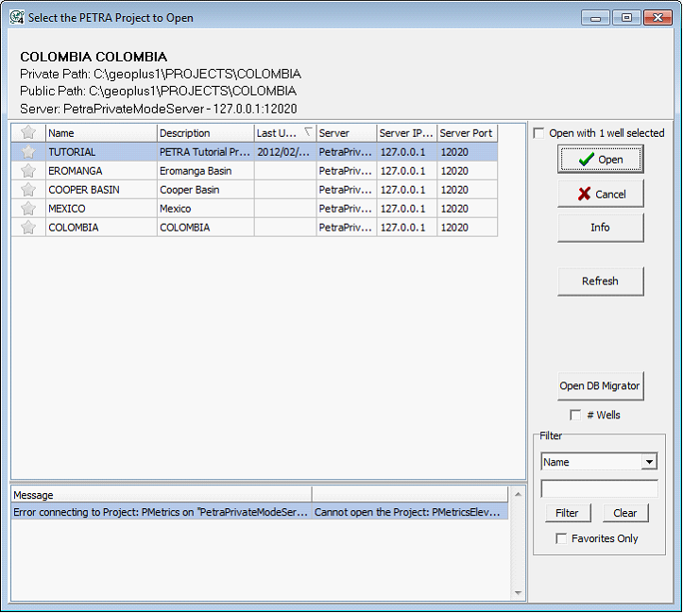Click the 'Name' column header to sort
The height and width of the screenshot is (613, 683).
pyautogui.click(x=101, y=133)
